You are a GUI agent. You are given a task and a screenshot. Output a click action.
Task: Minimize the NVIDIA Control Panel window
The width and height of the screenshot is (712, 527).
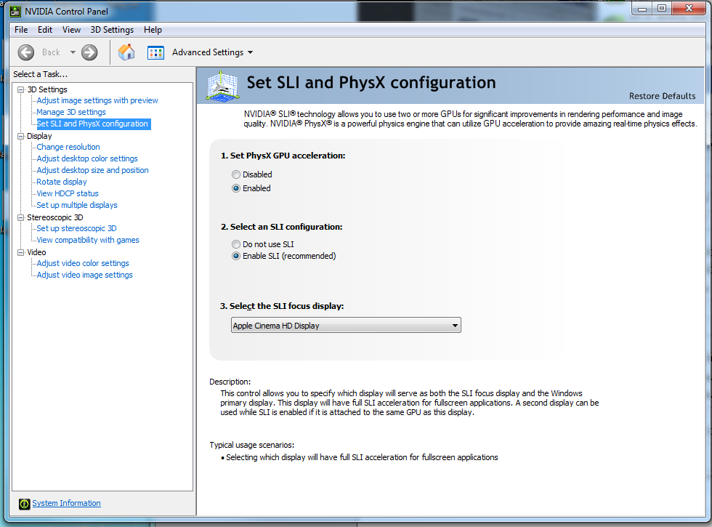click(x=642, y=9)
